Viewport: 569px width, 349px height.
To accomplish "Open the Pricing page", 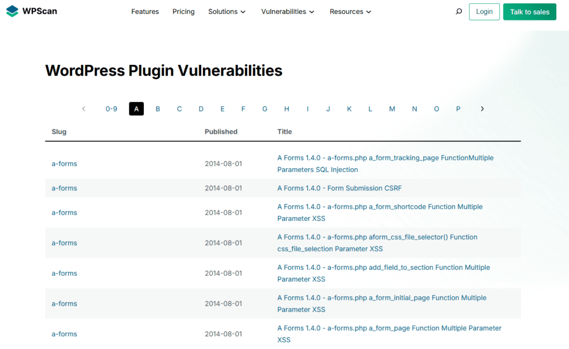I will [183, 12].
